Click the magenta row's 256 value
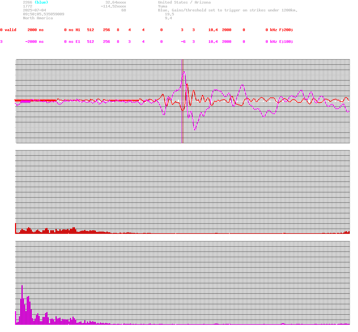This screenshot has height=332, width=358. point(106,42)
